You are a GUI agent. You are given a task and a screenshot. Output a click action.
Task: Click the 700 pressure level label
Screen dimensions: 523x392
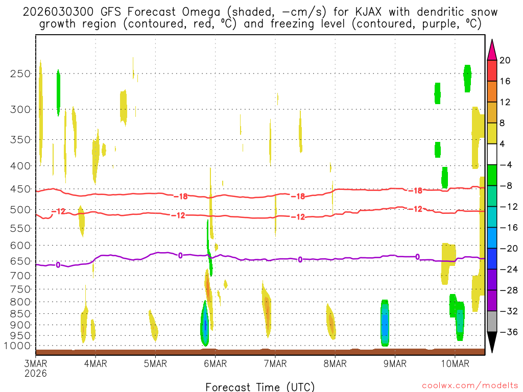[20, 276]
